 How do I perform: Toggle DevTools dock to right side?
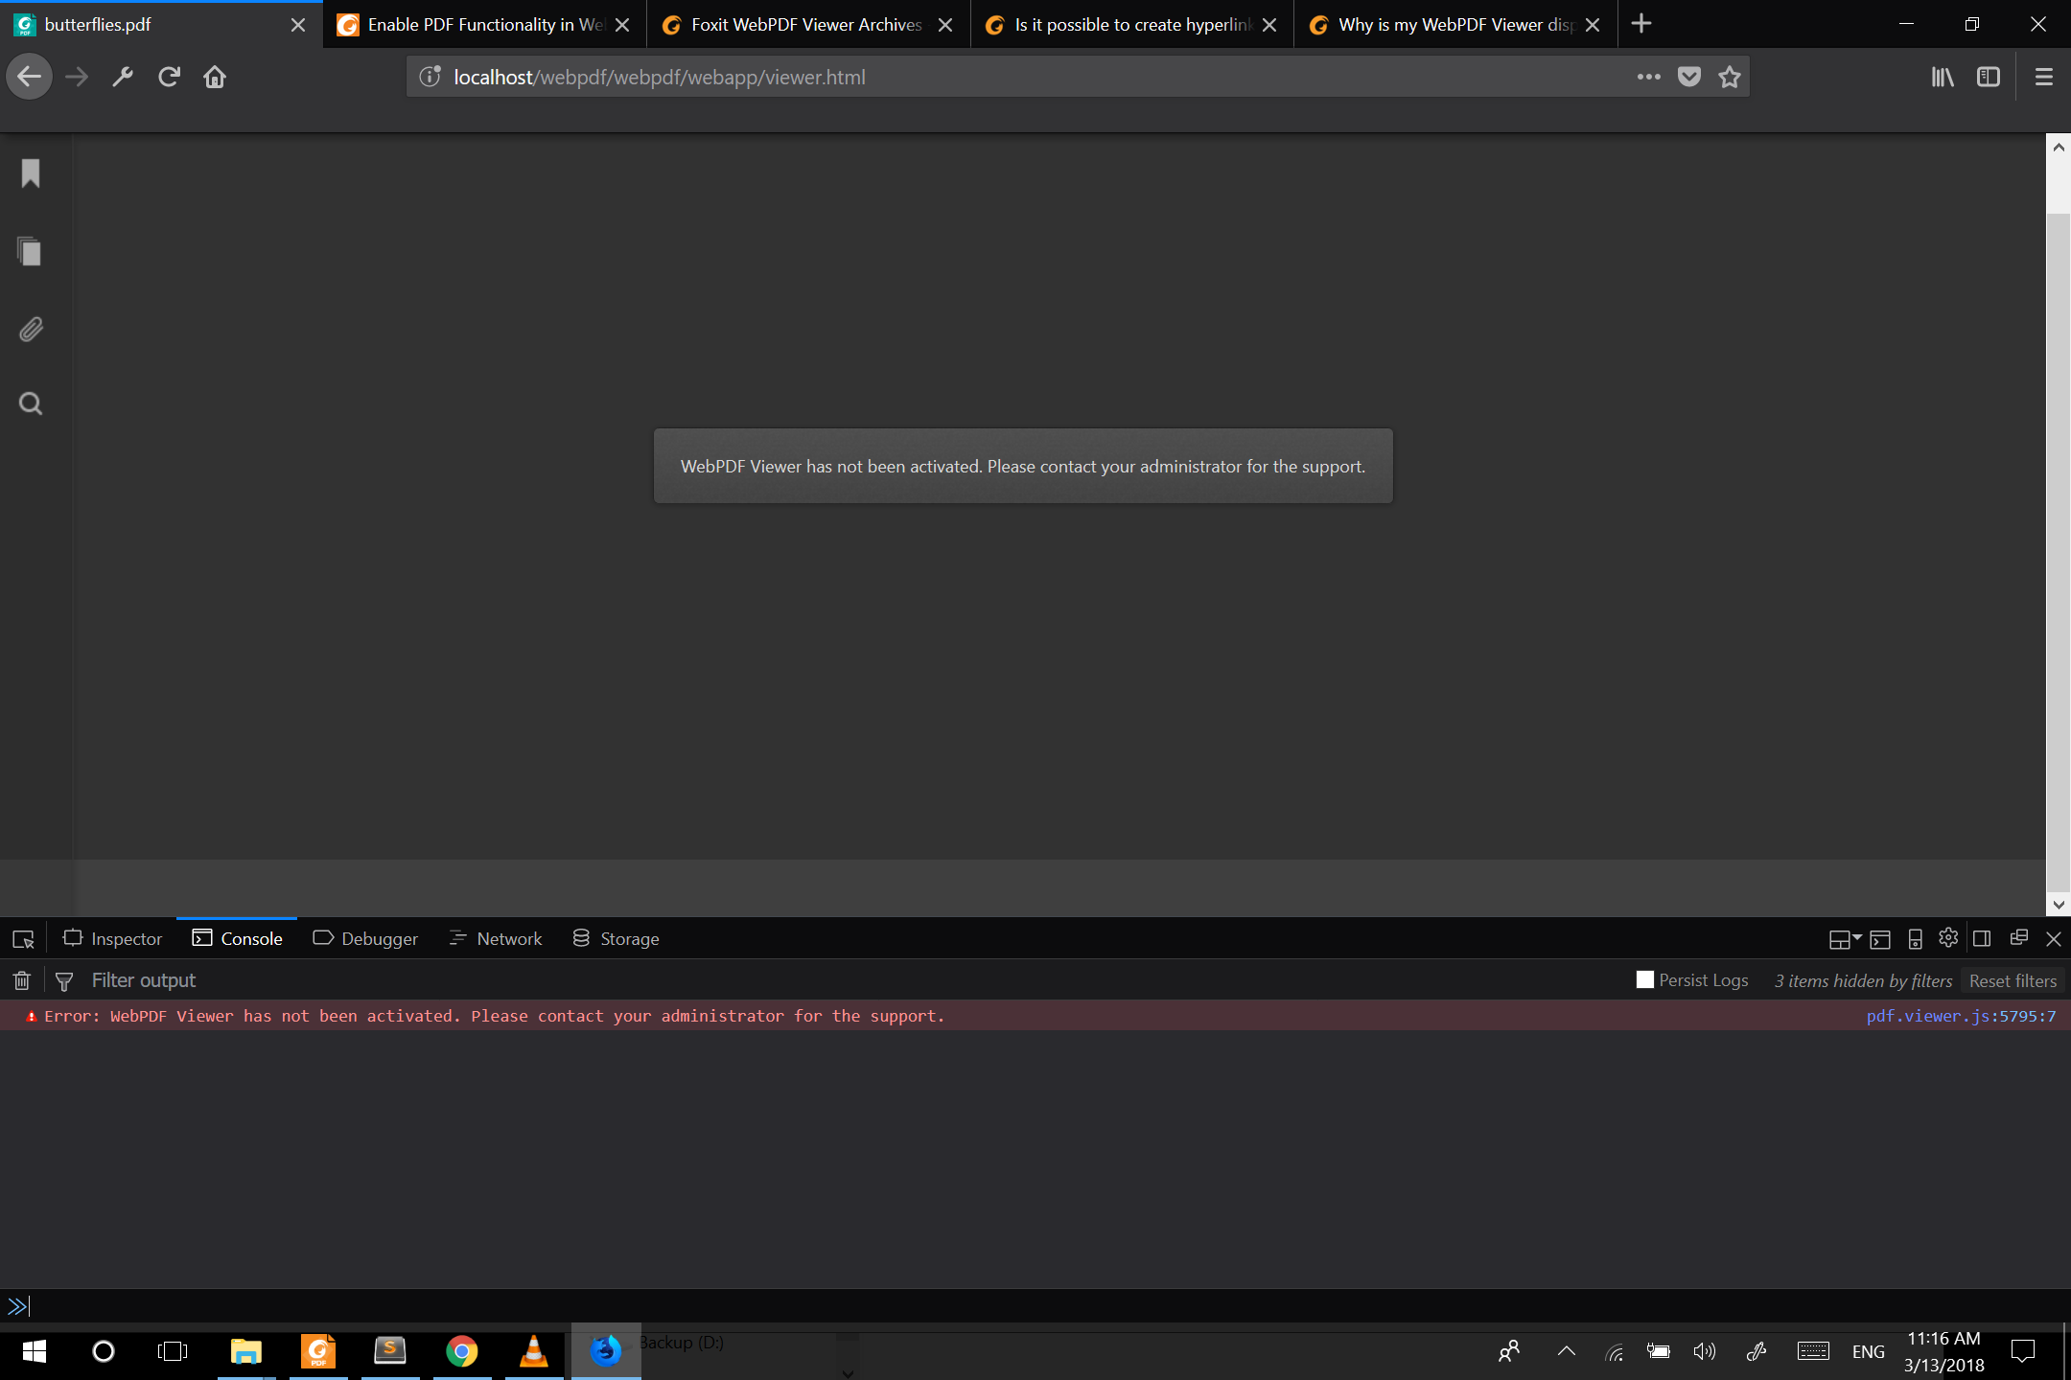[1982, 938]
